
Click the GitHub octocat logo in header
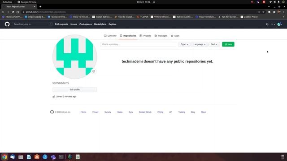pos(7,24)
